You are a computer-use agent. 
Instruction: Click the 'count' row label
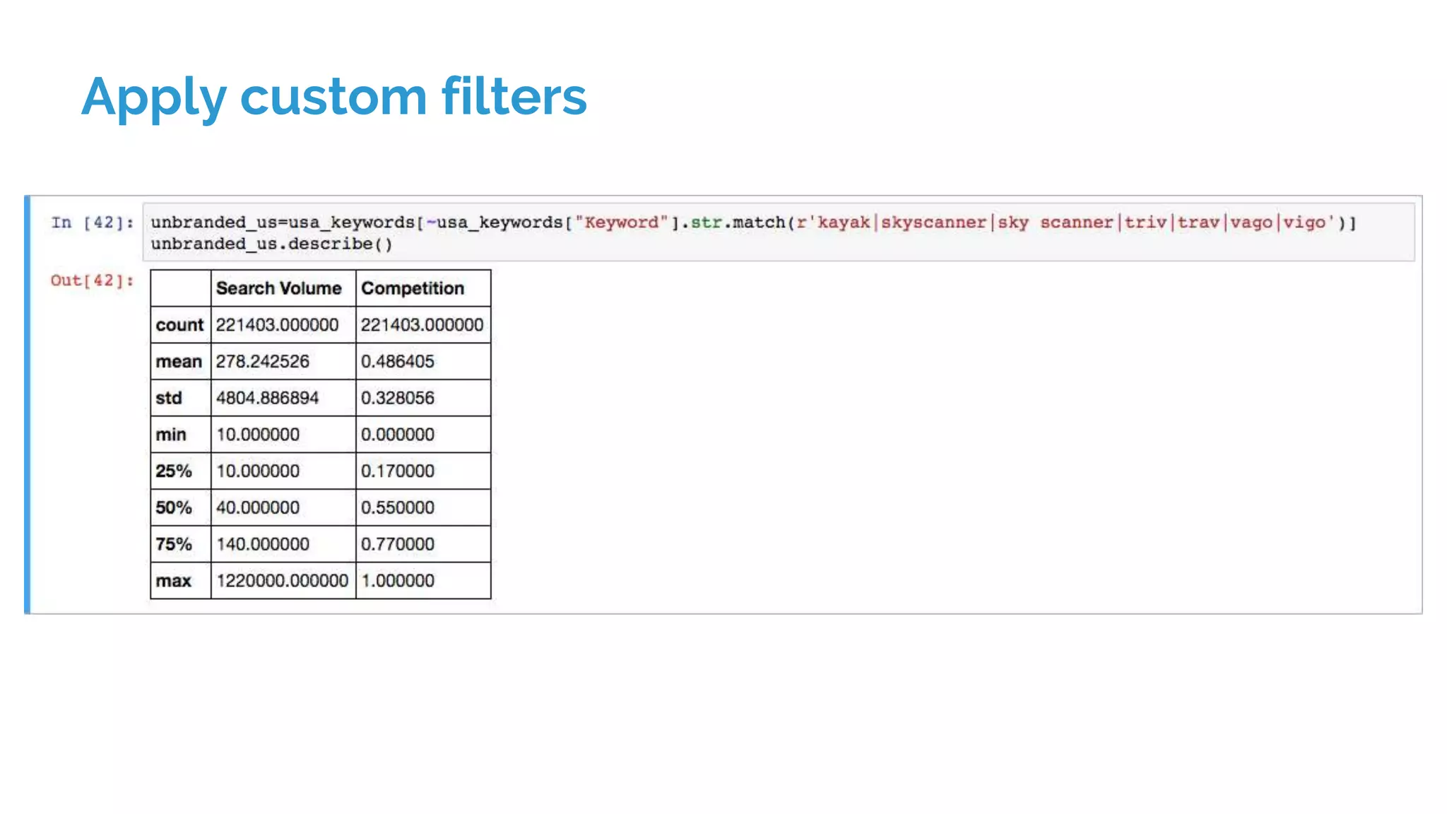[x=179, y=325]
